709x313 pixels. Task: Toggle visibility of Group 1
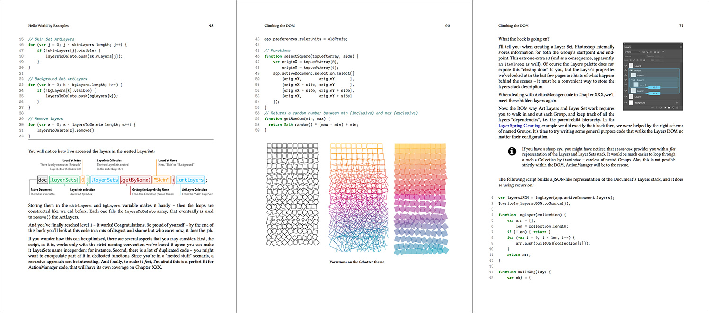(626, 70)
